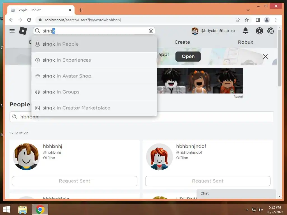Open the volume control in system tray

[x=260, y=210]
